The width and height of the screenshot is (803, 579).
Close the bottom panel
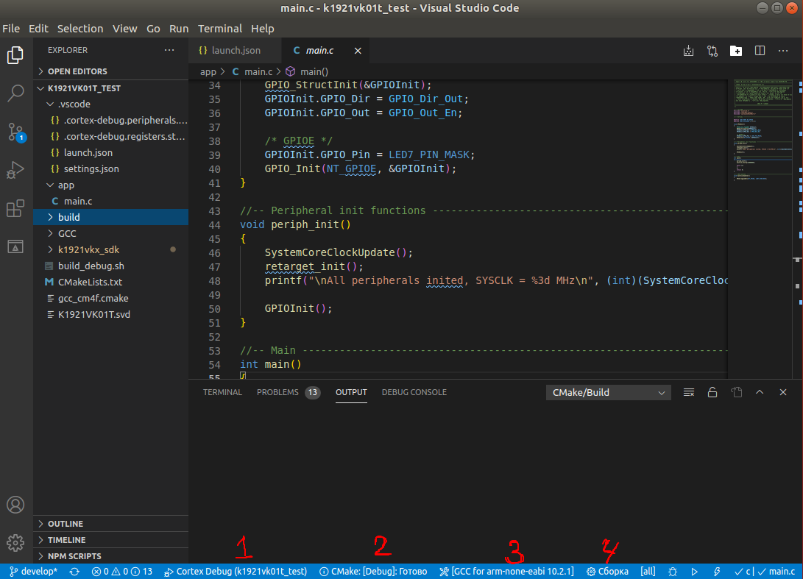[x=783, y=392]
